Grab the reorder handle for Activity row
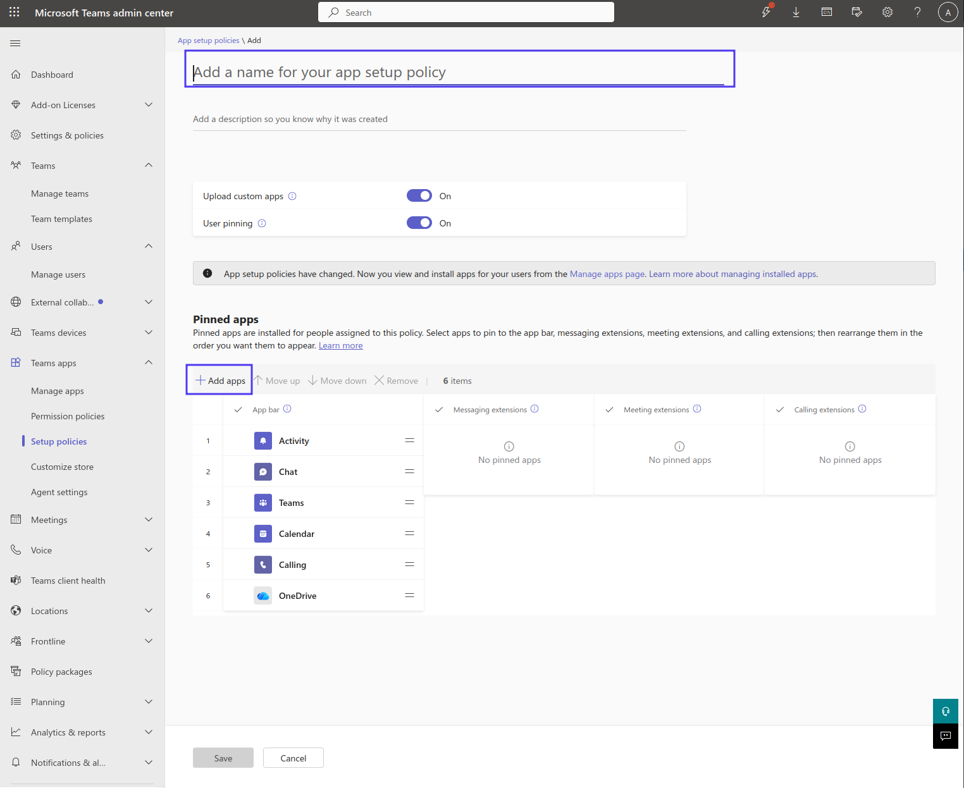This screenshot has width=964, height=788. pos(409,440)
